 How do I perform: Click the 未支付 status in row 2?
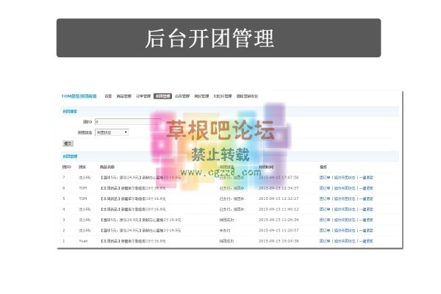[225, 230]
